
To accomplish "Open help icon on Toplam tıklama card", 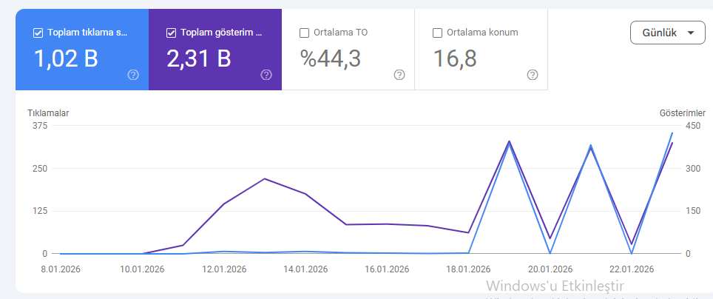I will click(133, 75).
